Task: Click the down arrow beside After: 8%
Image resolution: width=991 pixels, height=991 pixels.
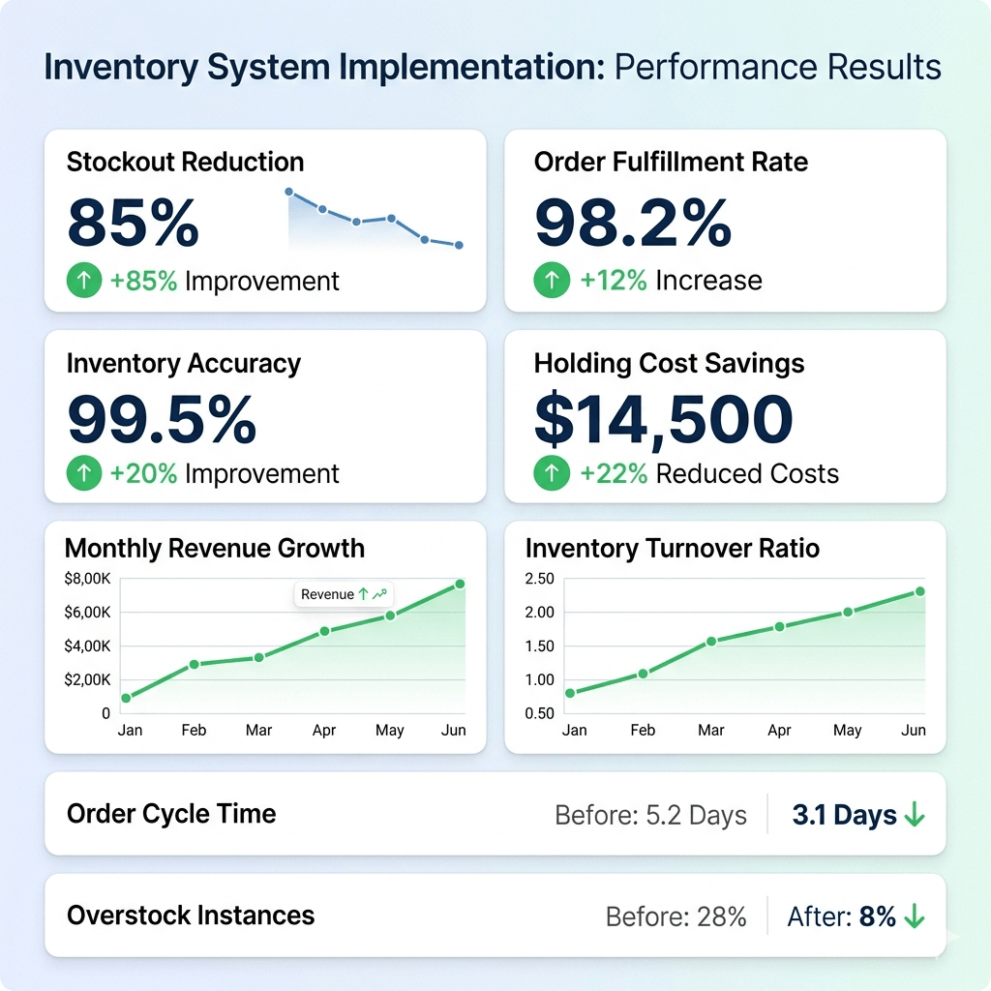Action: [x=914, y=916]
